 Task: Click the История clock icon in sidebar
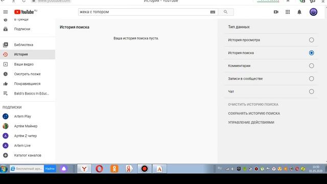coord(6,55)
